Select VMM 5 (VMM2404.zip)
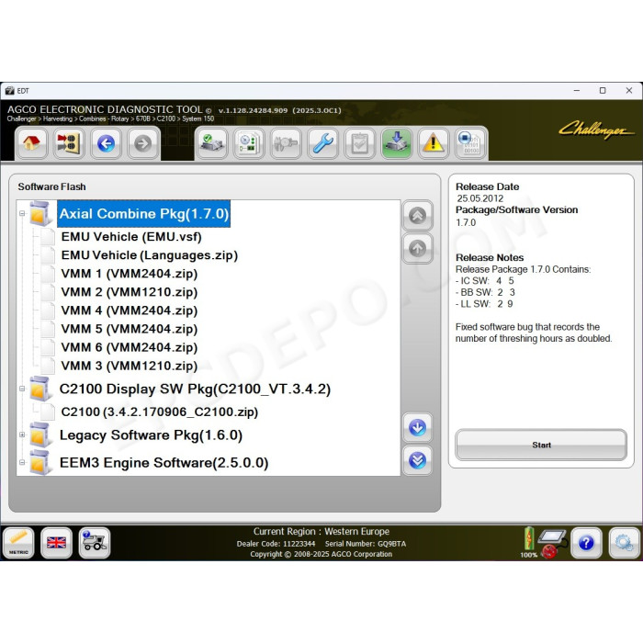This screenshot has width=643, height=643. pyautogui.click(x=130, y=329)
